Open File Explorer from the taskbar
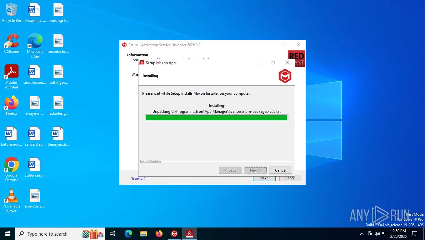 coord(144,234)
